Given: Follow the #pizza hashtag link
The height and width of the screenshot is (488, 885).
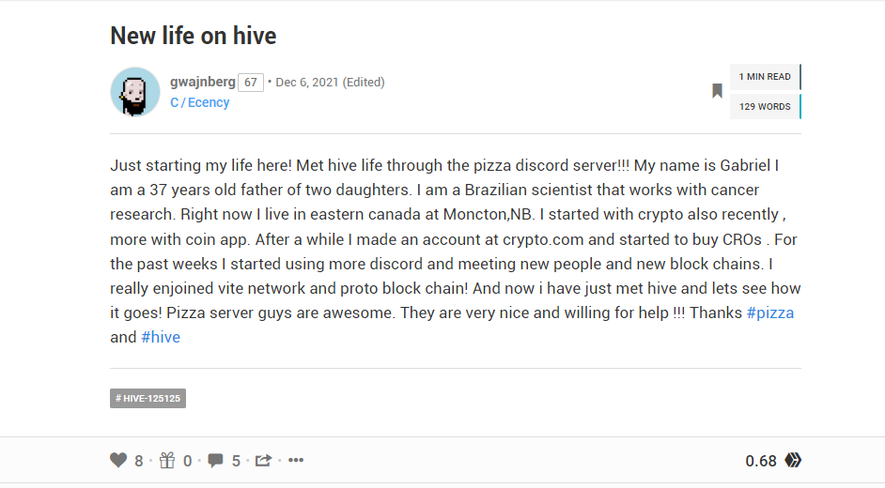Looking at the screenshot, I should pos(769,313).
